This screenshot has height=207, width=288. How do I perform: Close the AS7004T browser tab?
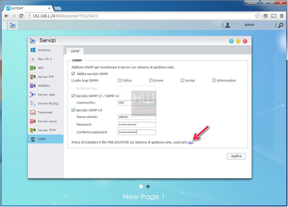coord(49,8)
